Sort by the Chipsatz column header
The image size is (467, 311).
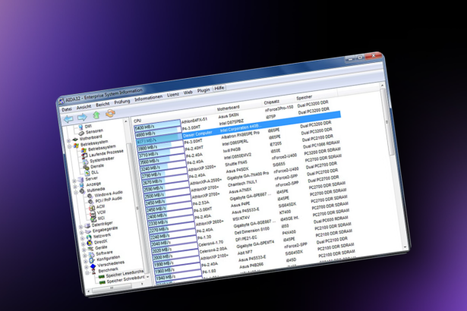pyautogui.click(x=271, y=102)
